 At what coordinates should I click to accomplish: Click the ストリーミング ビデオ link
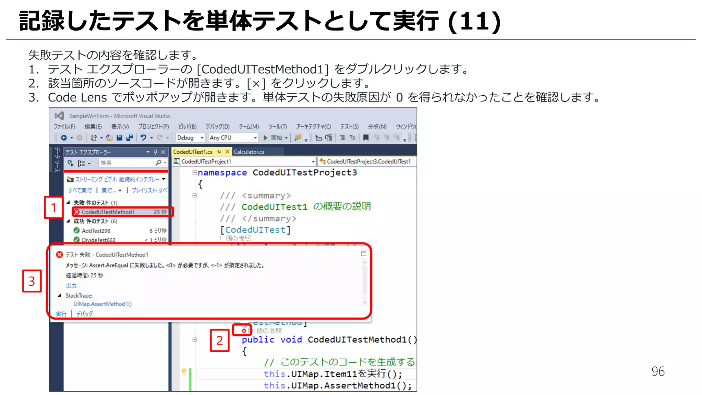tap(117, 179)
